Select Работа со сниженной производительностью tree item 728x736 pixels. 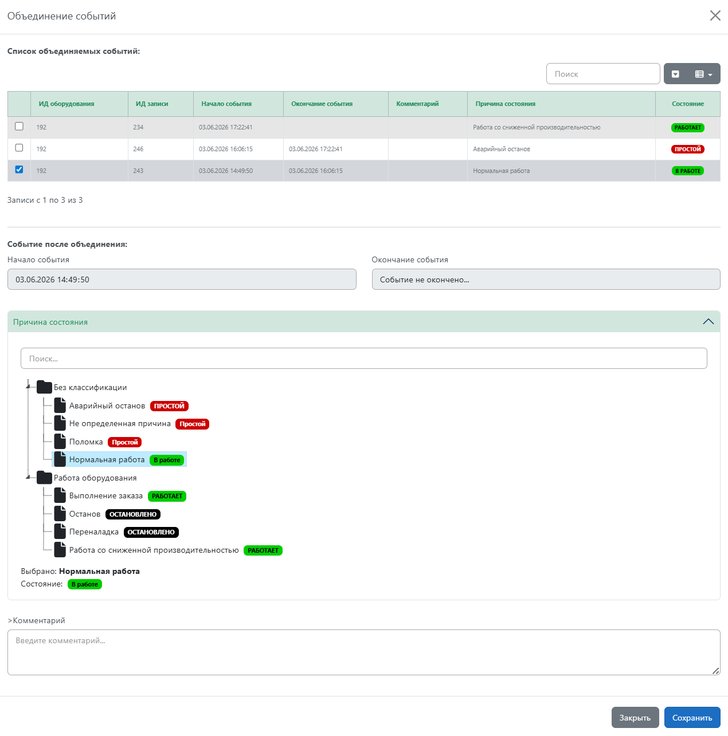154,550
